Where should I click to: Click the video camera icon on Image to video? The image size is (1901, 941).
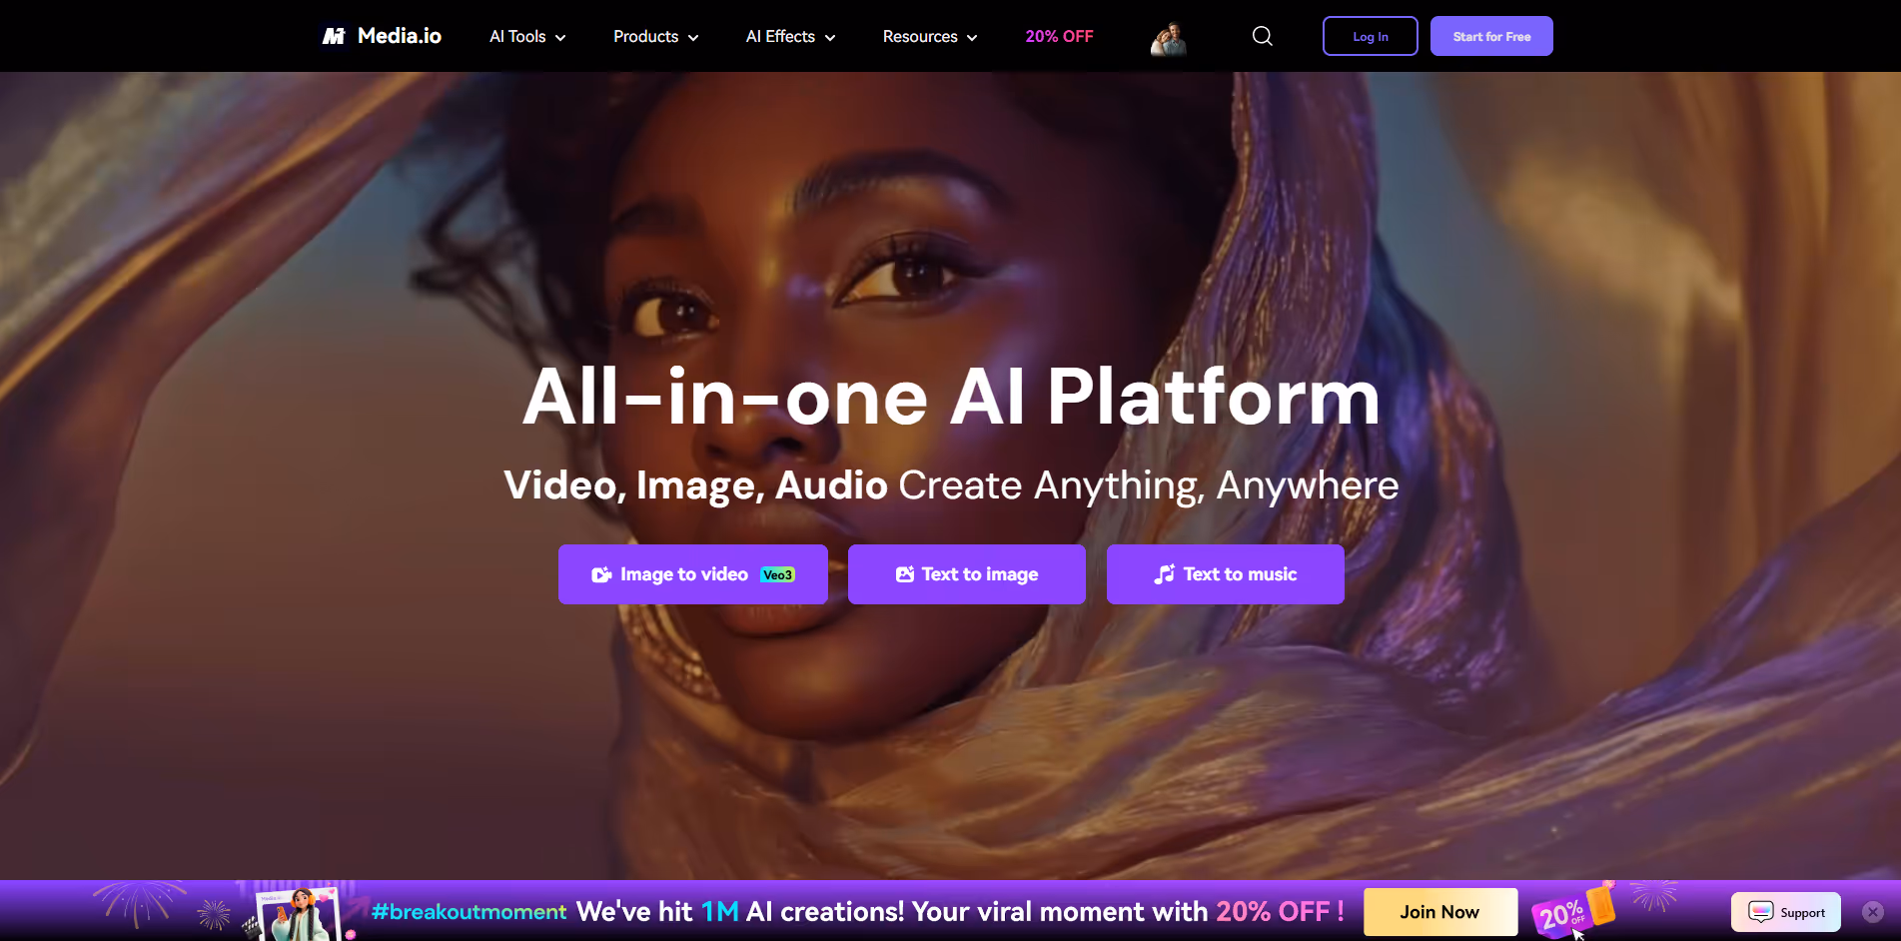click(x=600, y=574)
